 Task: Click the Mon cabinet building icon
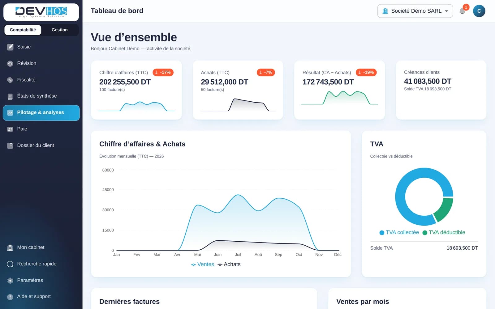10,248
